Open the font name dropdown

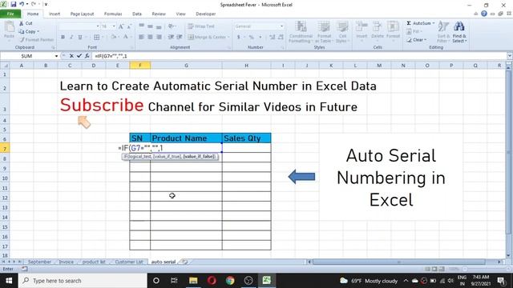click(x=98, y=26)
